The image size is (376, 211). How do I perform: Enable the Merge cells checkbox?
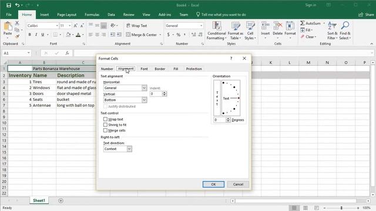click(x=105, y=130)
